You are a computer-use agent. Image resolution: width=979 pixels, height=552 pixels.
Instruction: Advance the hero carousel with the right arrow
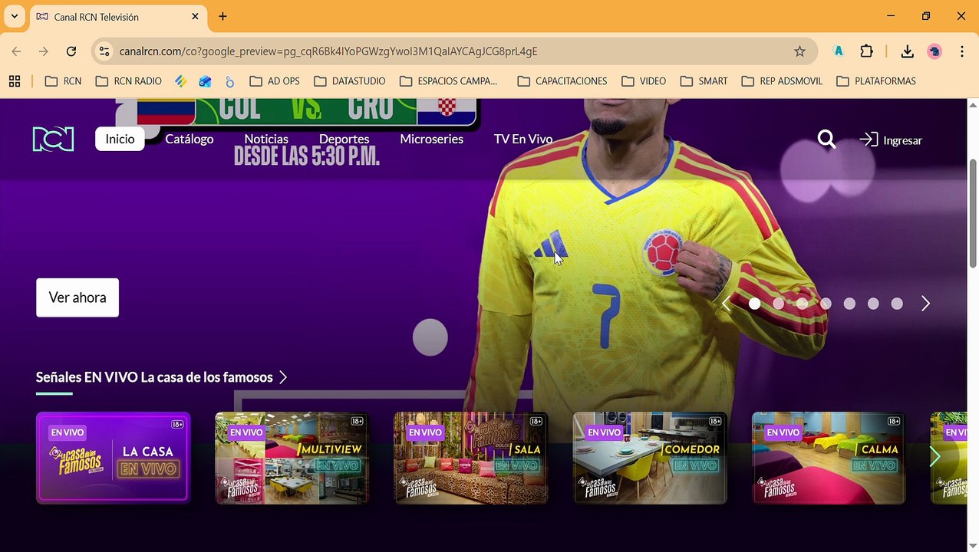pyautogui.click(x=925, y=304)
